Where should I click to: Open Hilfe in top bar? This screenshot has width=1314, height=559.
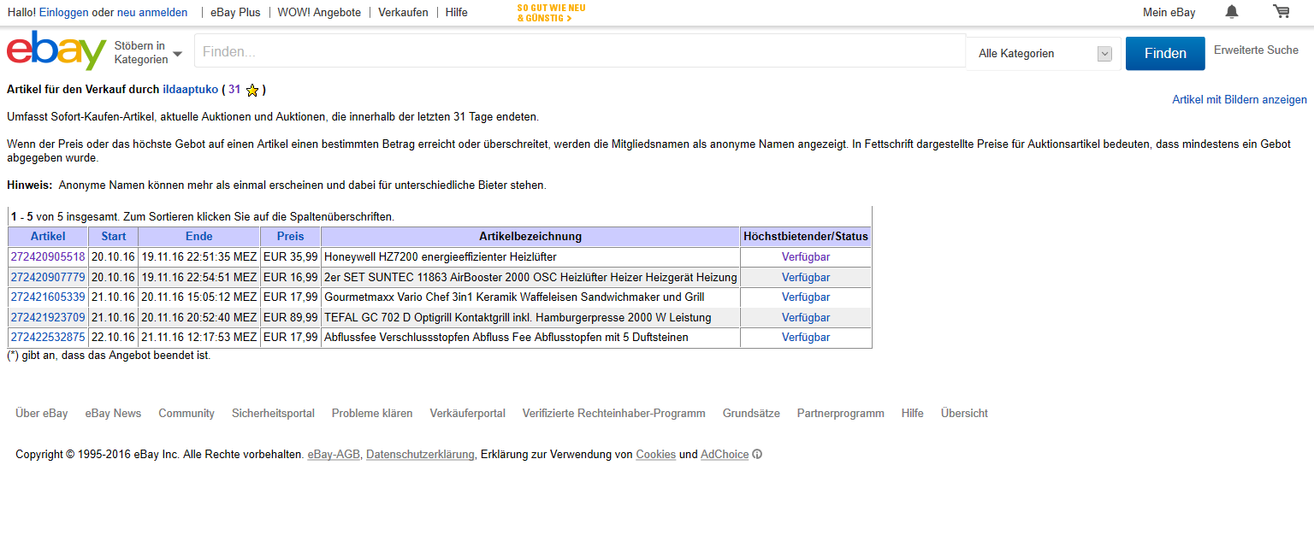[x=457, y=13]
